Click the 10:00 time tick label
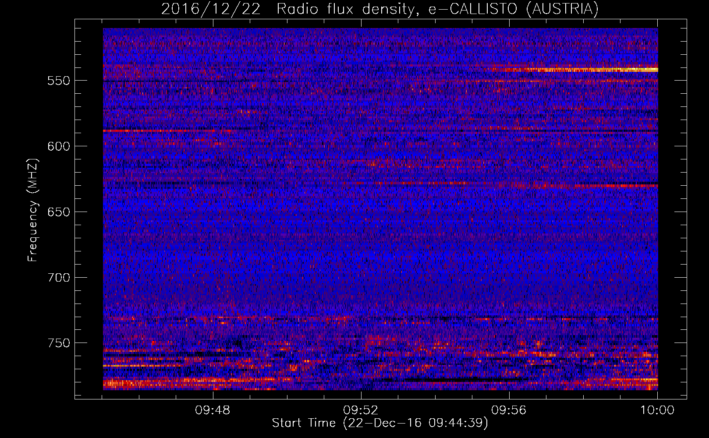The height and width of the screenshot is (438, 709). coord(657,410)
